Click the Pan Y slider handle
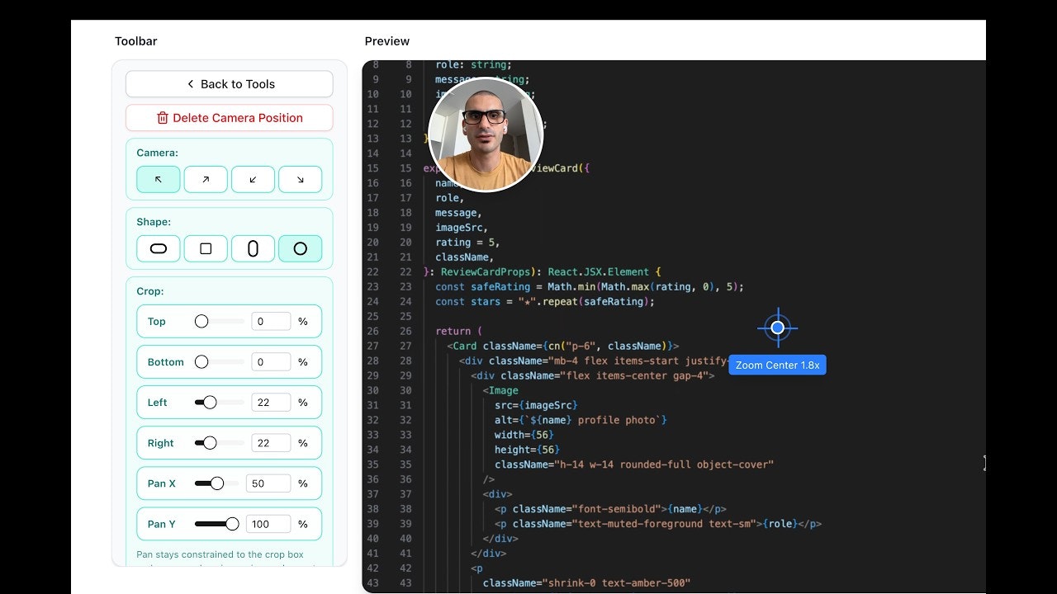The image size is (1057, 594). tap(232, 524)
